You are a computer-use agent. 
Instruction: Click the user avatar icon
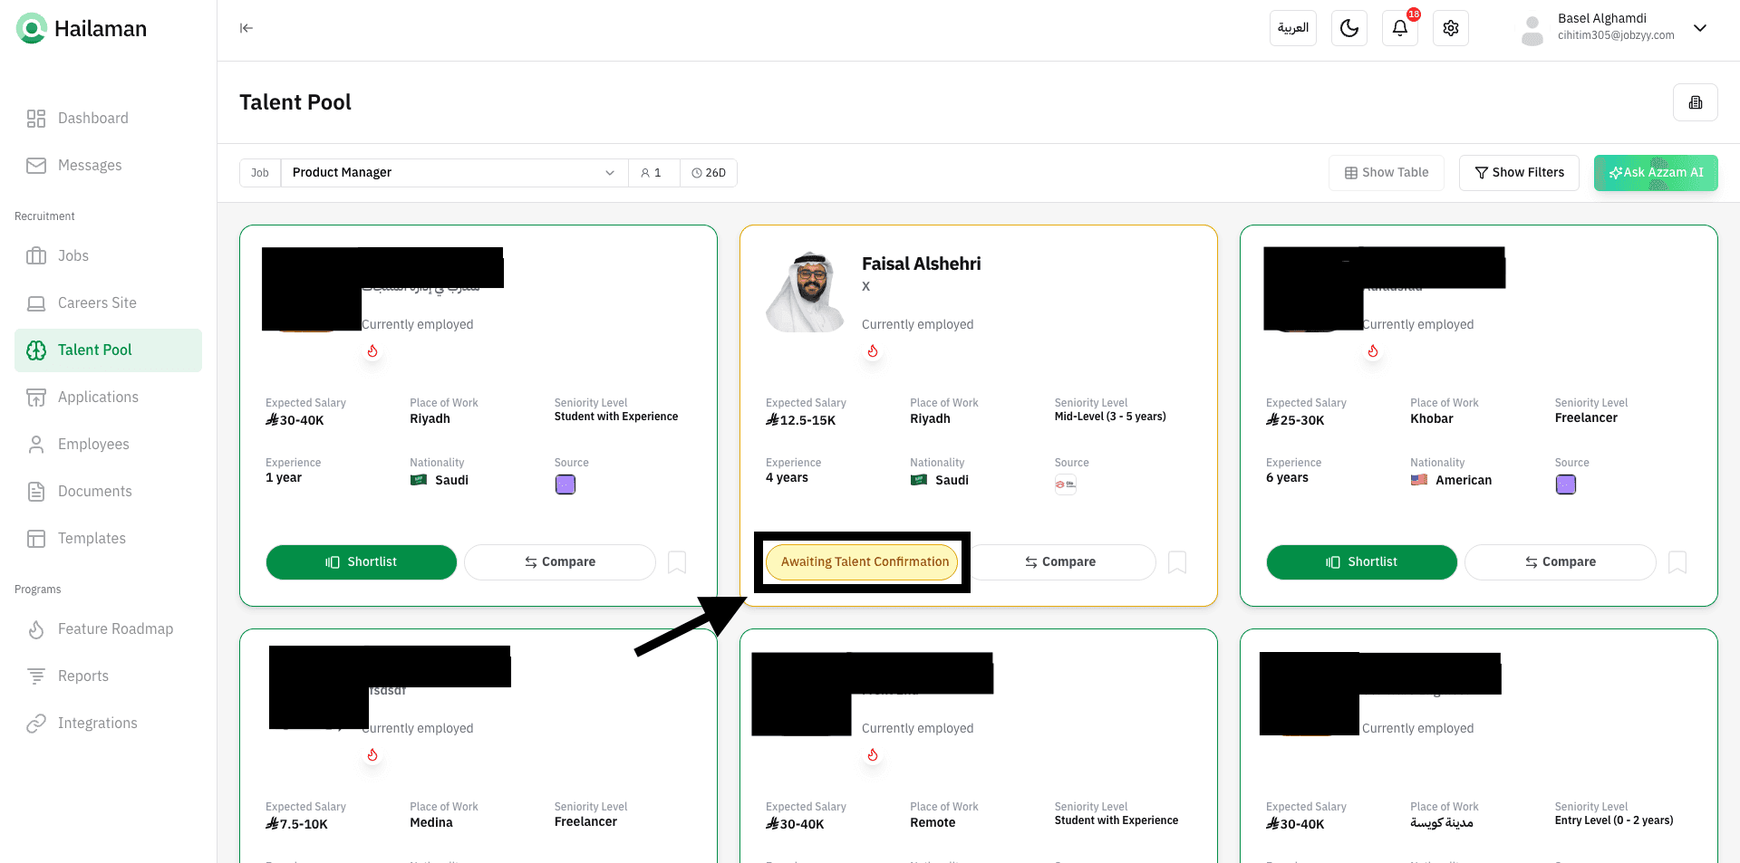(x=1532, y=31)
